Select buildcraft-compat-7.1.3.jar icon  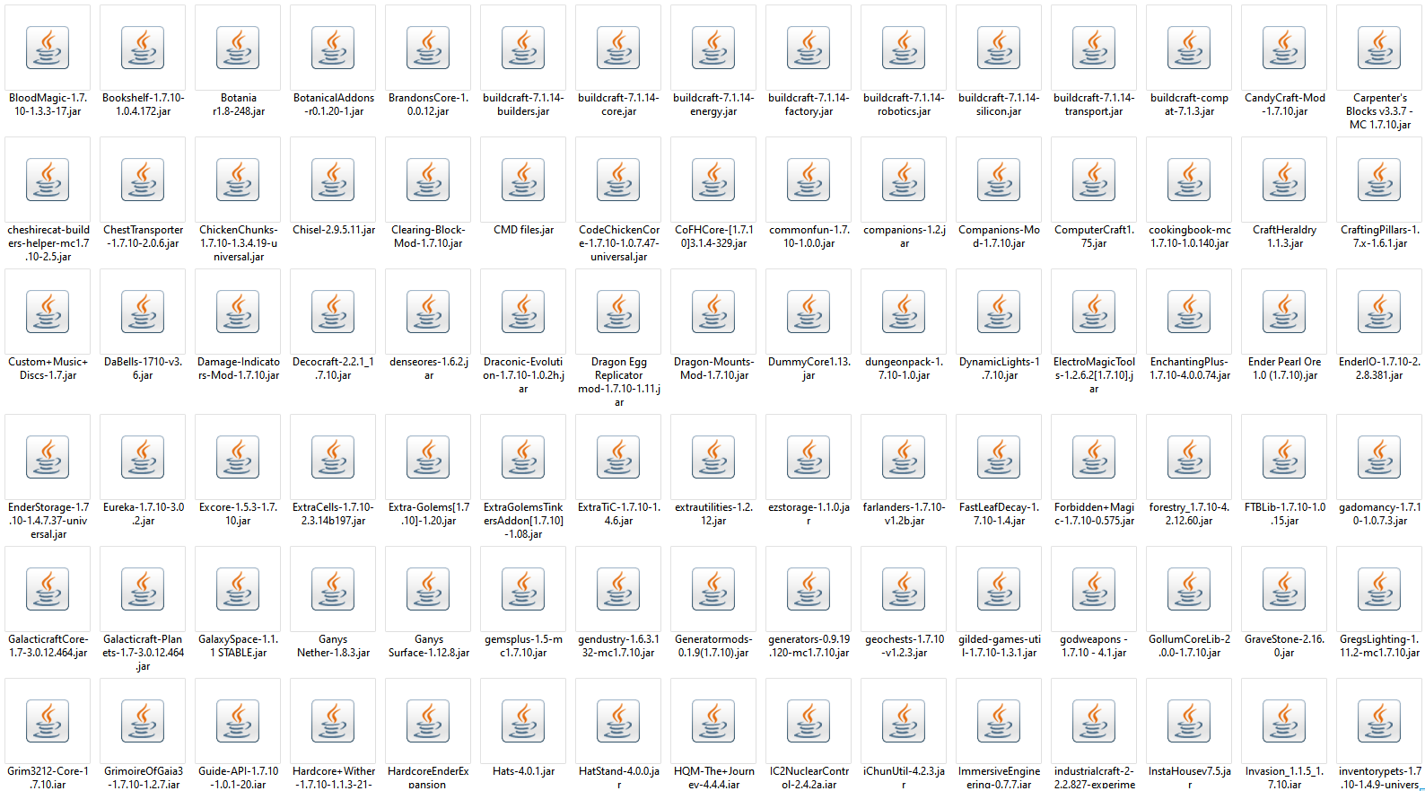(x=1189, y=48)
